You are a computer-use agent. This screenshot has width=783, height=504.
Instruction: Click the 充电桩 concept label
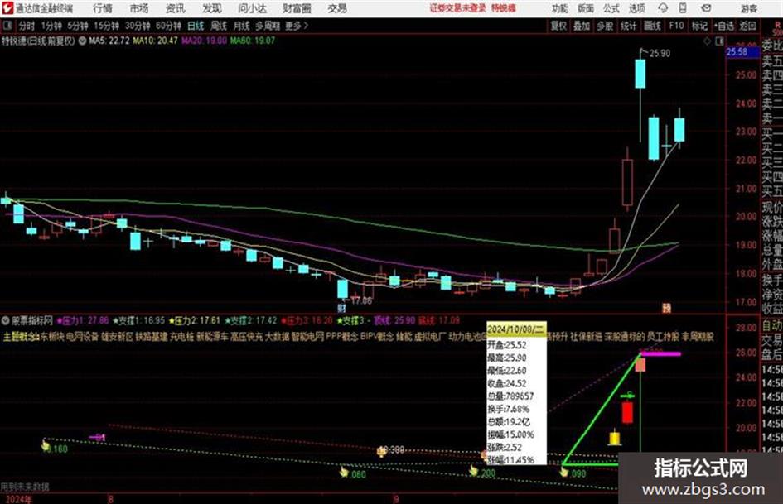(181, 337)
